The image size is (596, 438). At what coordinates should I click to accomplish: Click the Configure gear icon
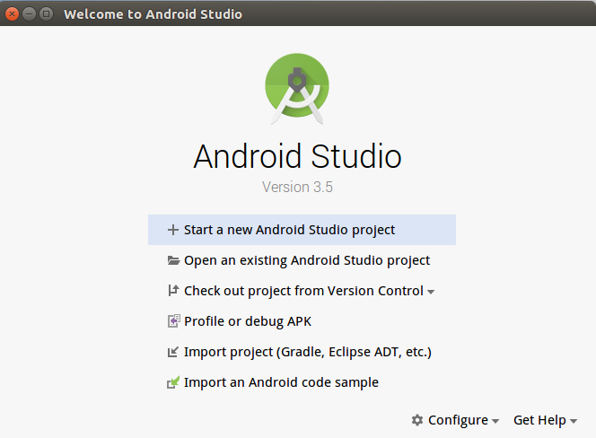point(417,420)
